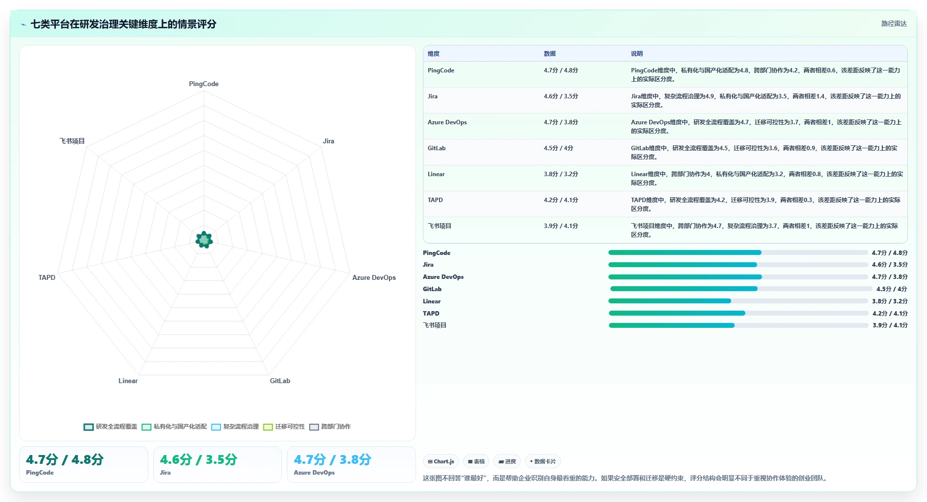Click the 表格 tag chip
Screen dimensions: 927x502
pos(476,461)
